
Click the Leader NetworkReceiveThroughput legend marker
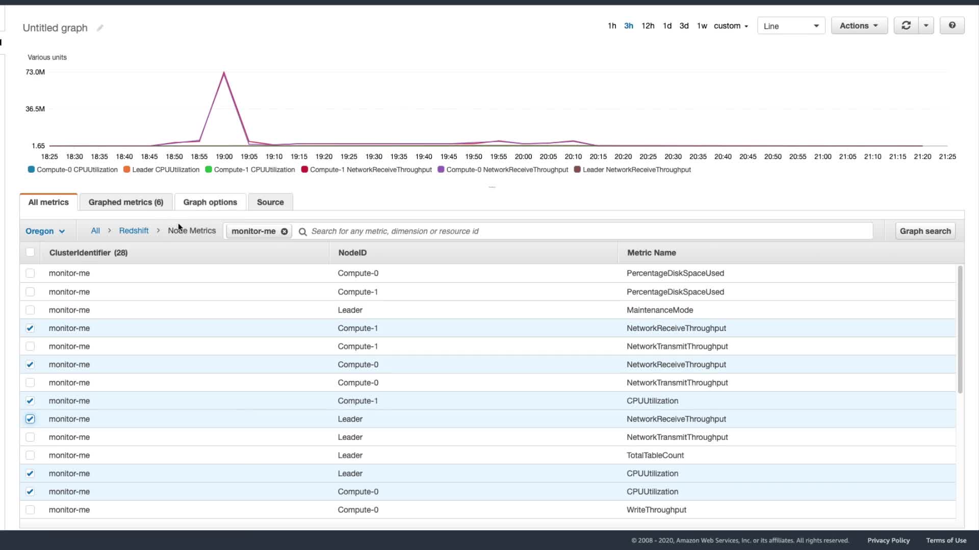[577, 170]
